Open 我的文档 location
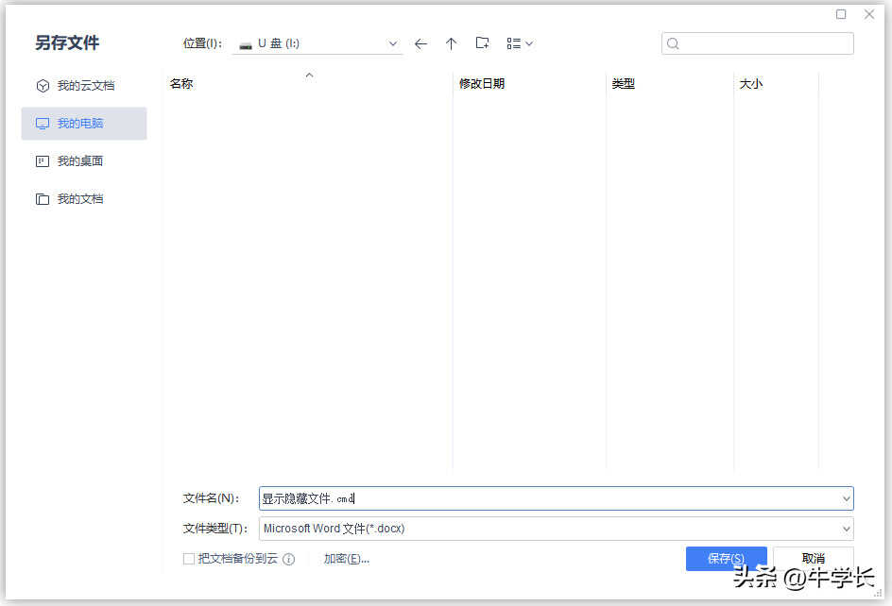The width and height of the screenshot is (892, 606). click(83, 199)
